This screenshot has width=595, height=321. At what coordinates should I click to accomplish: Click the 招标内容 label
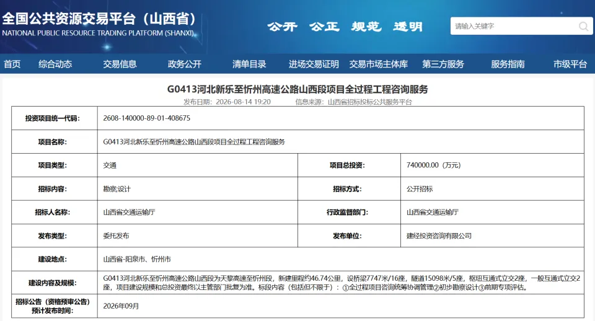[52, 189]
